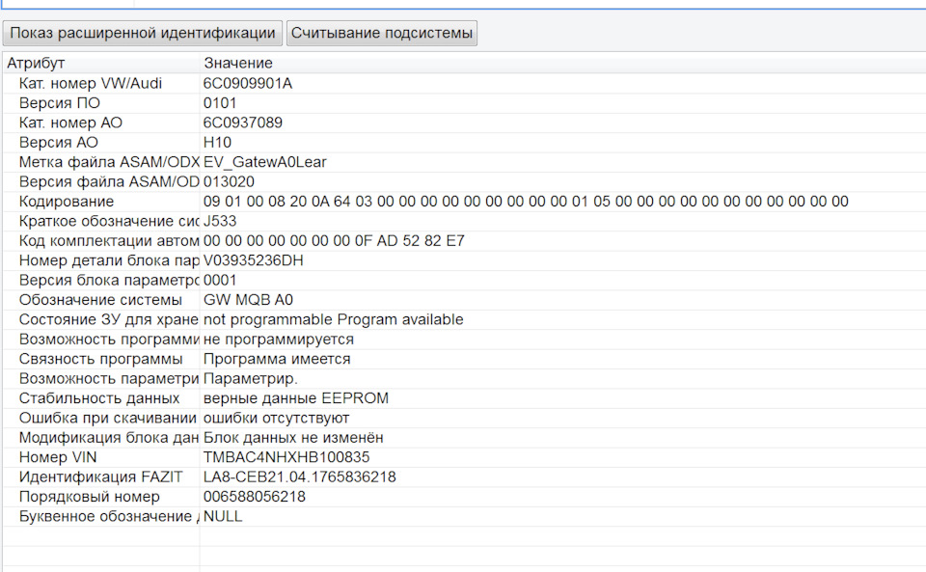926x572 pixels.
Task: Select the Связность программы row
Action: (101, 359)
